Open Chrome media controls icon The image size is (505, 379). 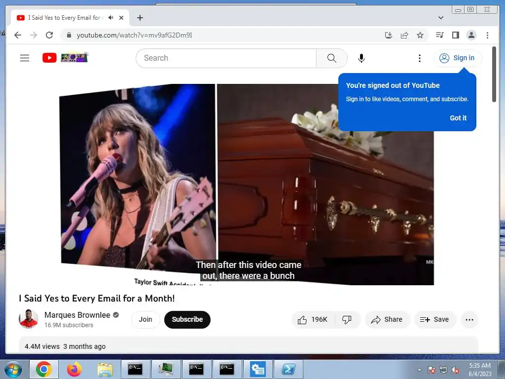[x=439, y=35]
